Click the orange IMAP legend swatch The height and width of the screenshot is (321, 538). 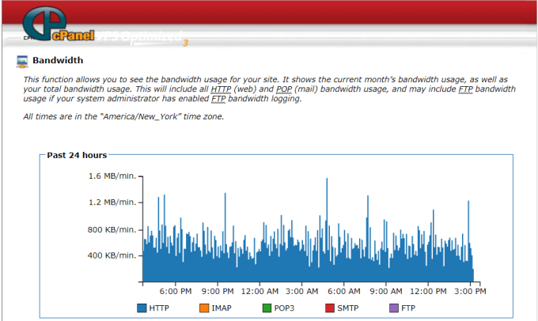pos(204,308)
